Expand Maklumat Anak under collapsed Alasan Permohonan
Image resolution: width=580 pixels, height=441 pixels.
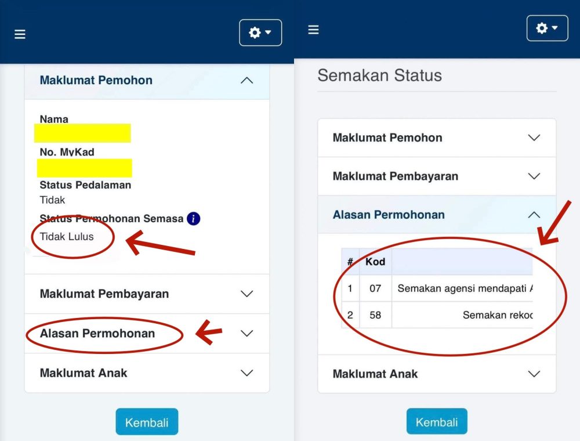click(246, 373)
